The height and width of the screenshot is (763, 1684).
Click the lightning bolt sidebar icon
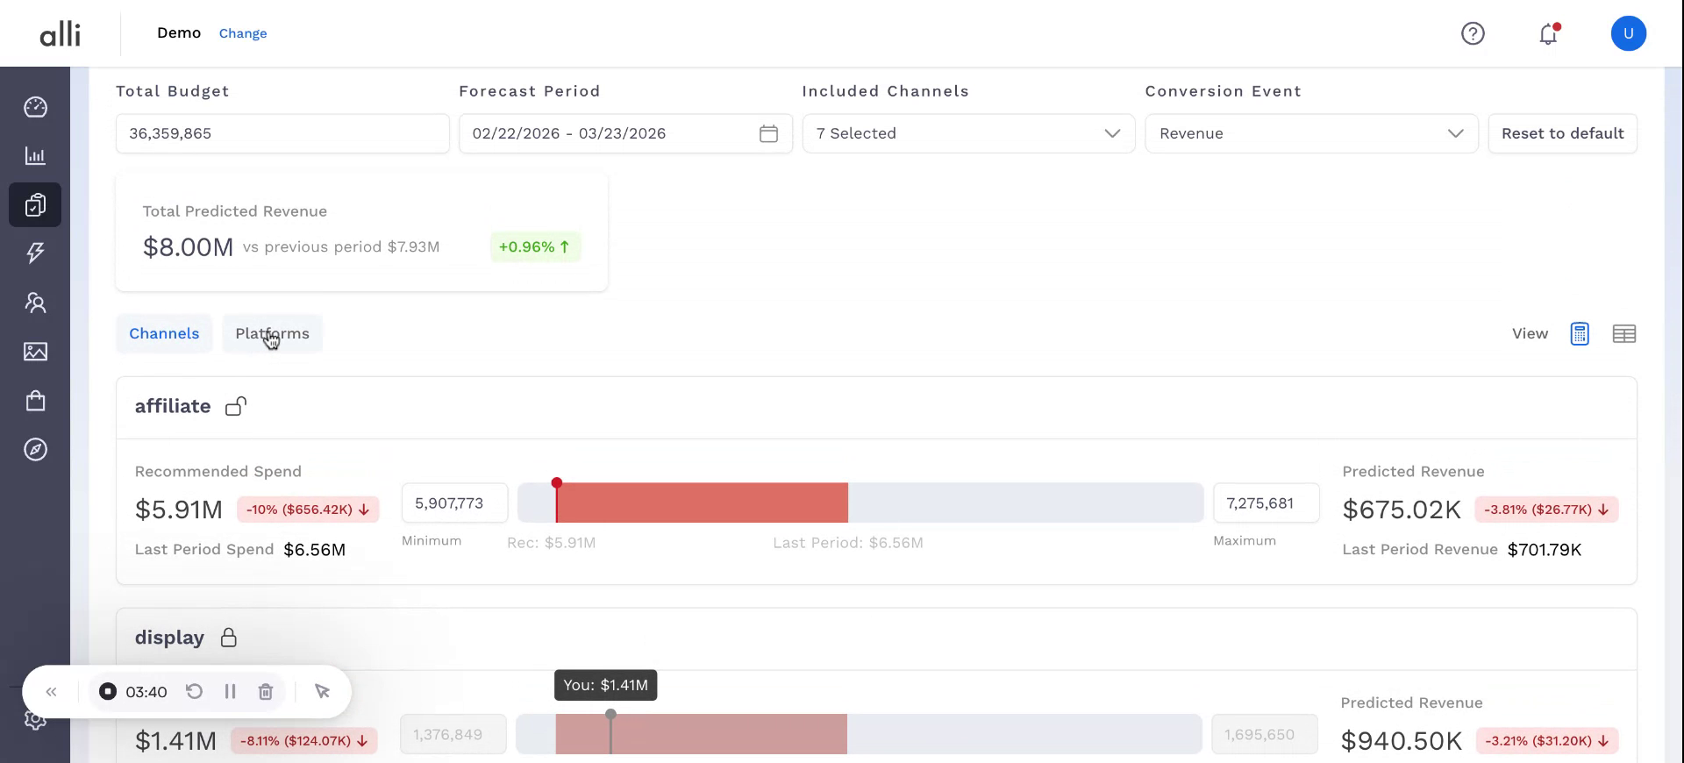[35, 253]
